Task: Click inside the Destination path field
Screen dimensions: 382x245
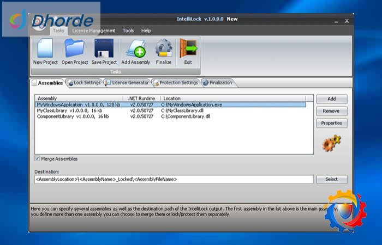Action: pos(174,179)
